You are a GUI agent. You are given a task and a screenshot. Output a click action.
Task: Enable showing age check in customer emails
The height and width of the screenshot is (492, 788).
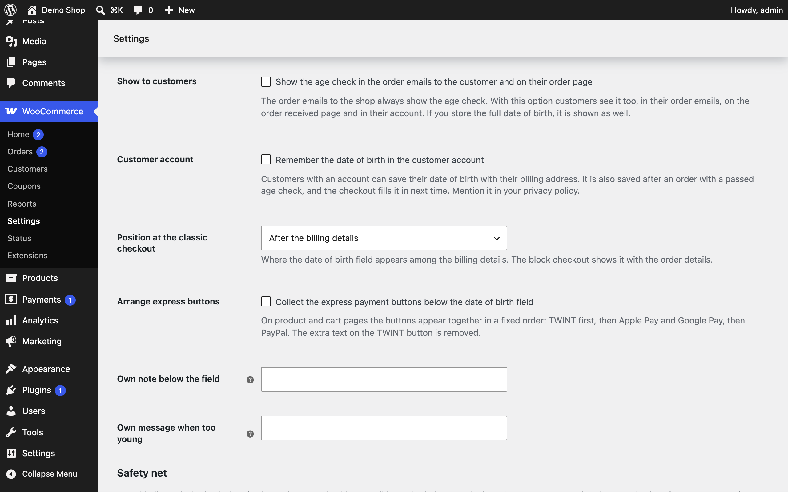266,82
